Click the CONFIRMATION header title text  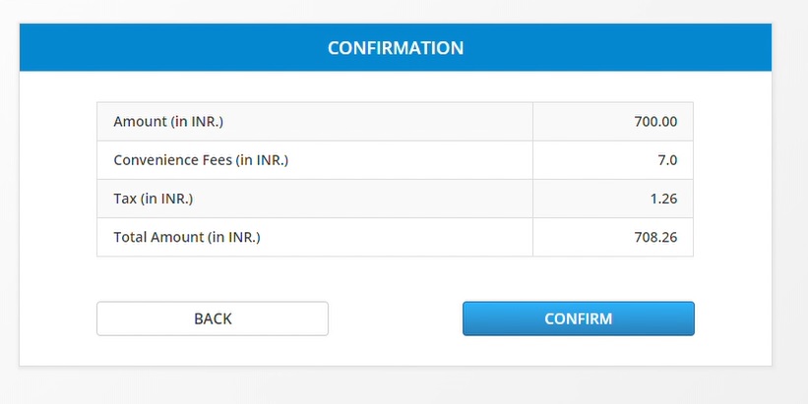396,47
